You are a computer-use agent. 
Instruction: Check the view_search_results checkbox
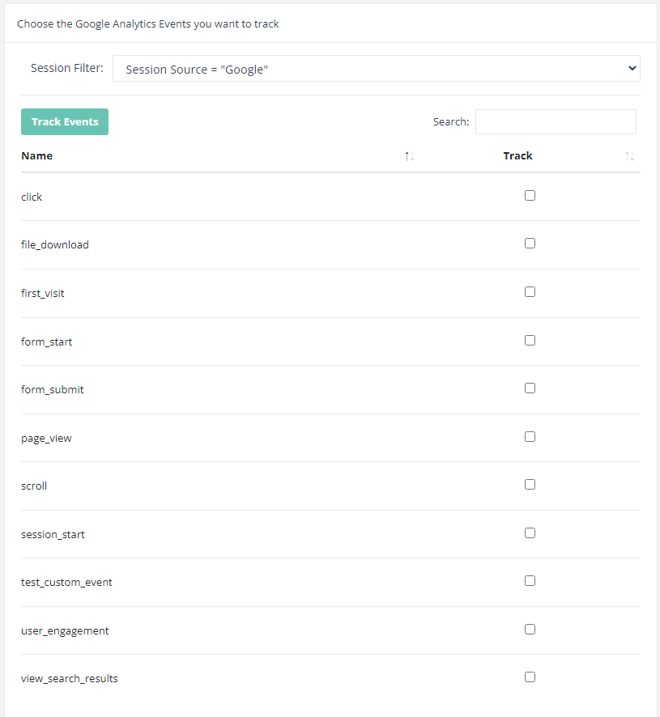530,677
